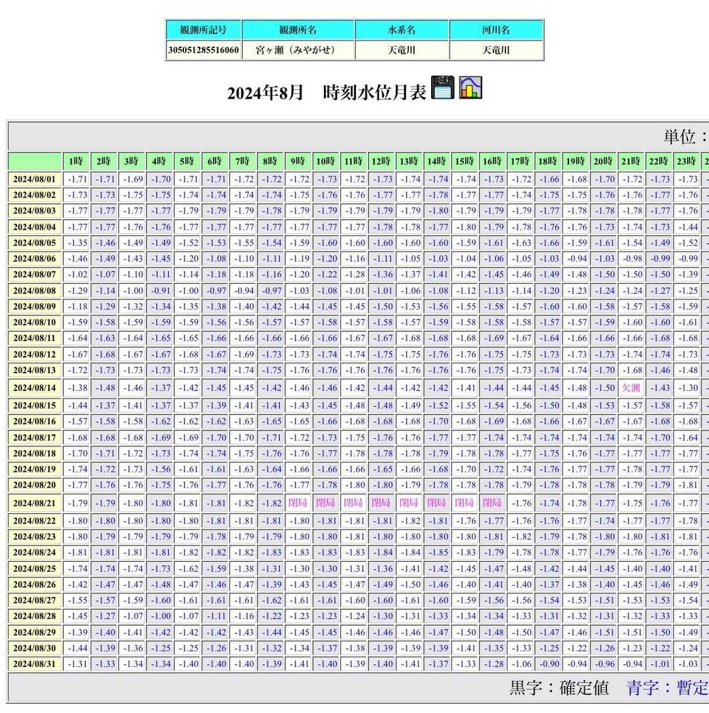Click the 欠測 cell on 2024/08/14
Image resolution: width=709 pixels, height=713 pixels.
[631, 388]
